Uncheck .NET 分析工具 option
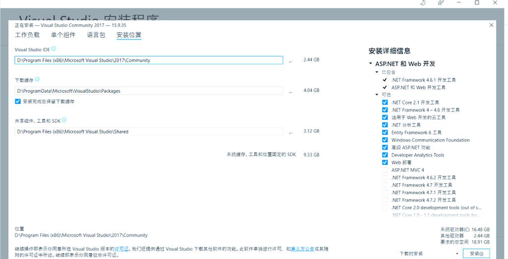Image resolution: width=508 pixels, height=259 pixels. tap(385, 125)
